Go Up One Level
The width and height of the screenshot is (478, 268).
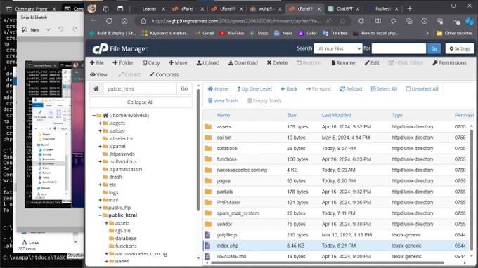point(254,89)
